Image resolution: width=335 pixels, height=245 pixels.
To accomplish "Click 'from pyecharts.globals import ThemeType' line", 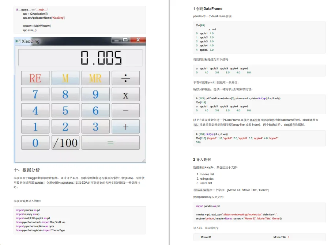I will 41,230.
